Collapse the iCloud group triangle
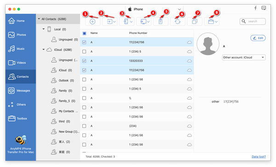Viewport: 276px width, 167px height. click(44, 49)
